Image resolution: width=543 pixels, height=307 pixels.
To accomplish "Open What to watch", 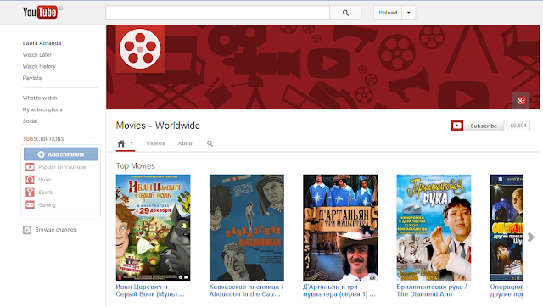I will [x=40, y=98].
